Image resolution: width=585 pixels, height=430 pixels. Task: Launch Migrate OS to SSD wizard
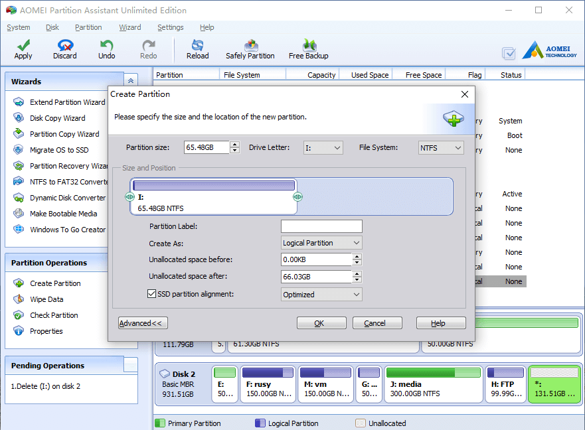tap(51, 150)
